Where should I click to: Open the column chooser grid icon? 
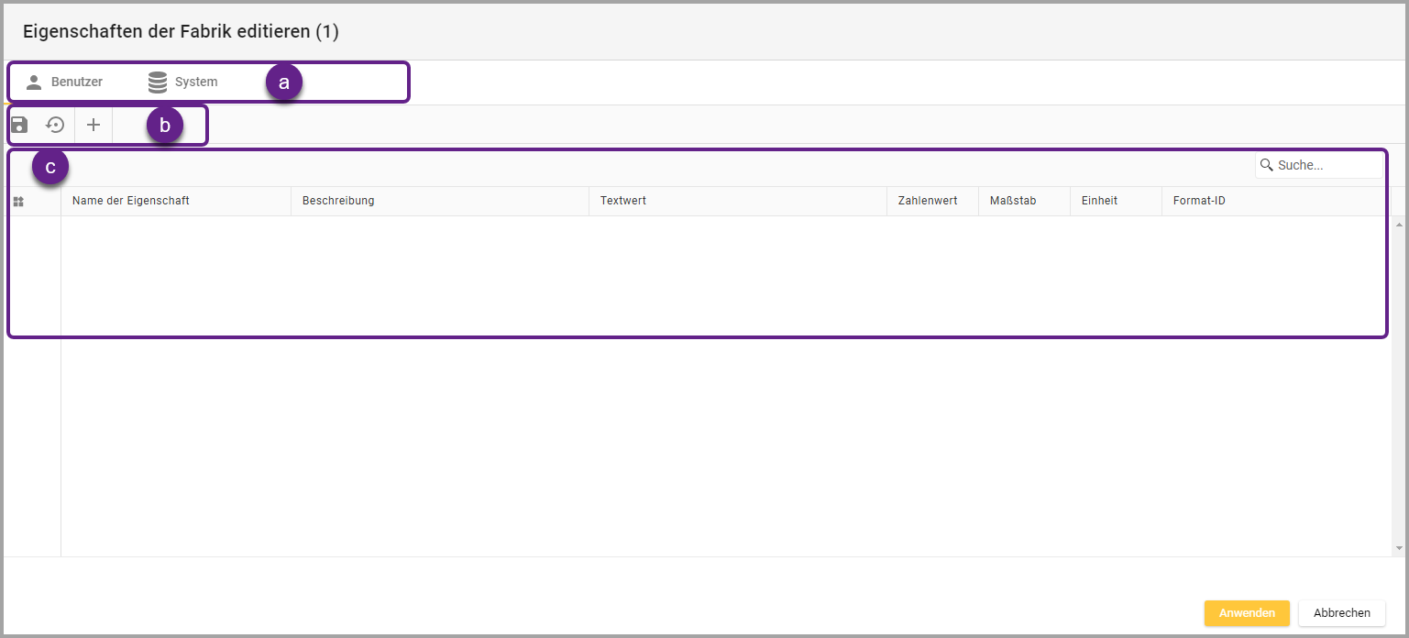pos(18,201)
